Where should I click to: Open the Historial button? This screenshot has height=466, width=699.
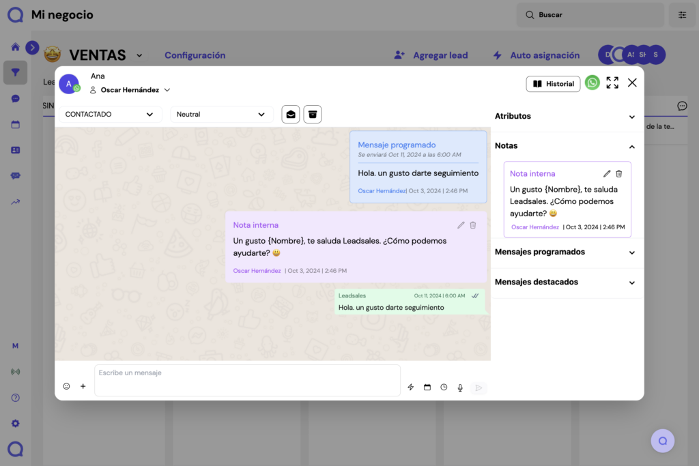pos(553,84)
